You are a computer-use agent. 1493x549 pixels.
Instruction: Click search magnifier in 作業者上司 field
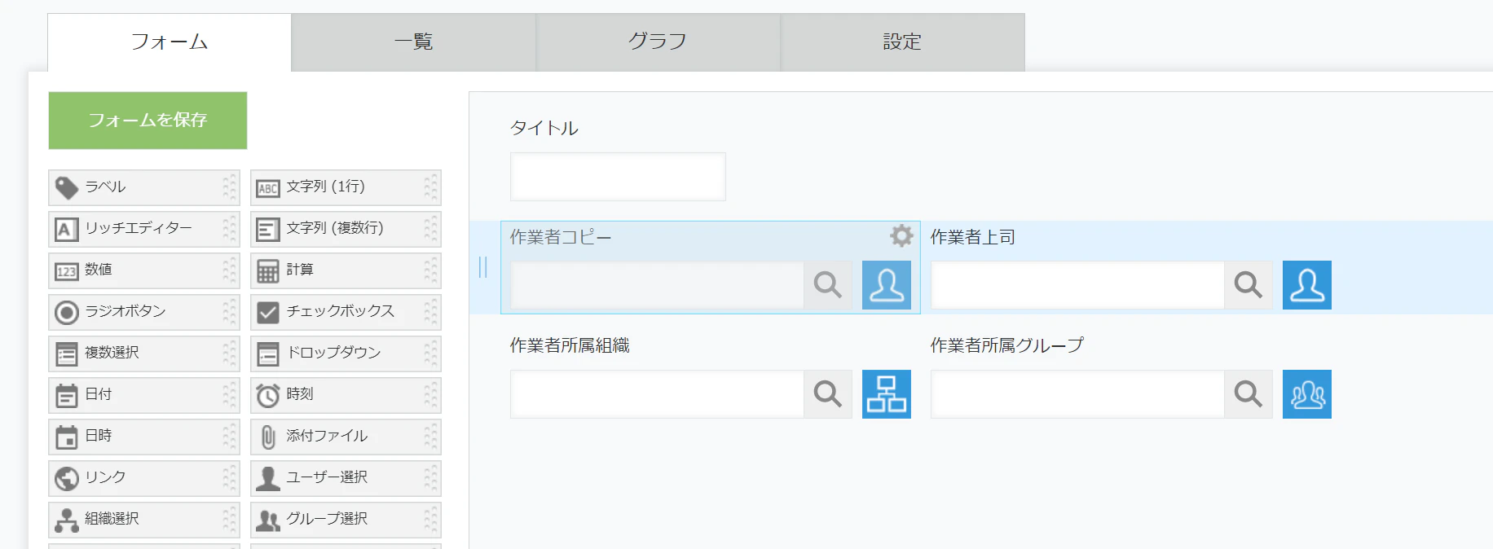click(x=1249, y=285)
